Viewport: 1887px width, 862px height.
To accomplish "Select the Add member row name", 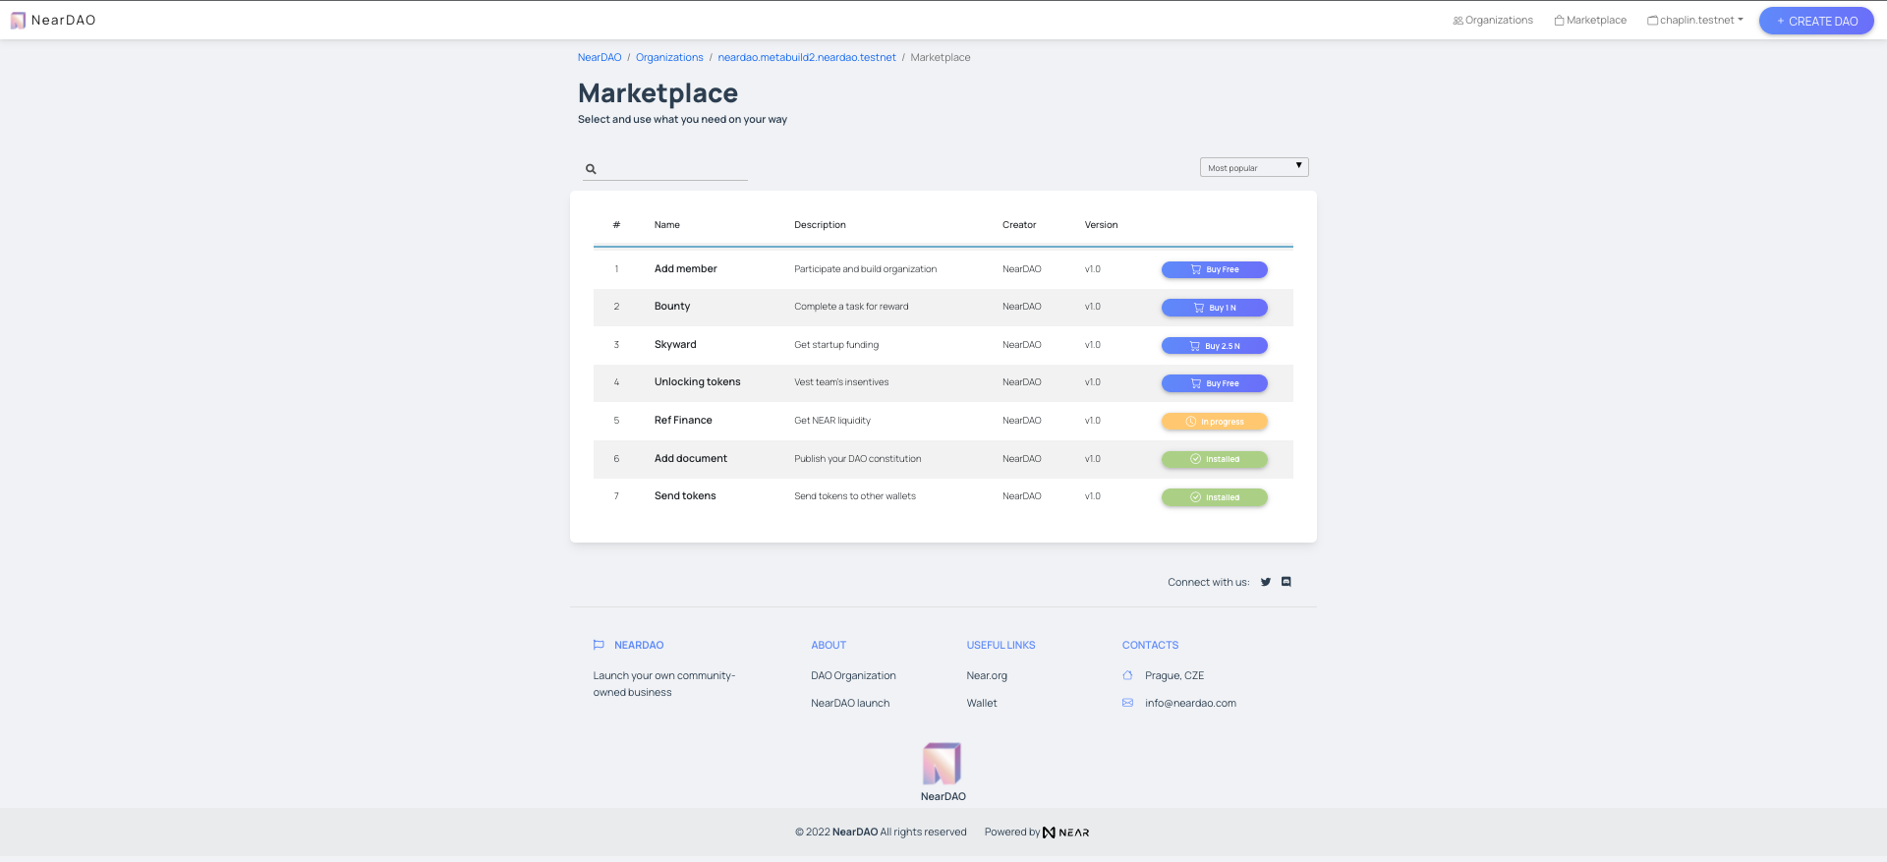I will (x=686, y=268).
